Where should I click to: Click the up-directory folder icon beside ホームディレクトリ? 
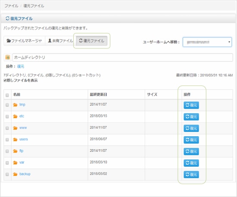click(x=7, y=57)
